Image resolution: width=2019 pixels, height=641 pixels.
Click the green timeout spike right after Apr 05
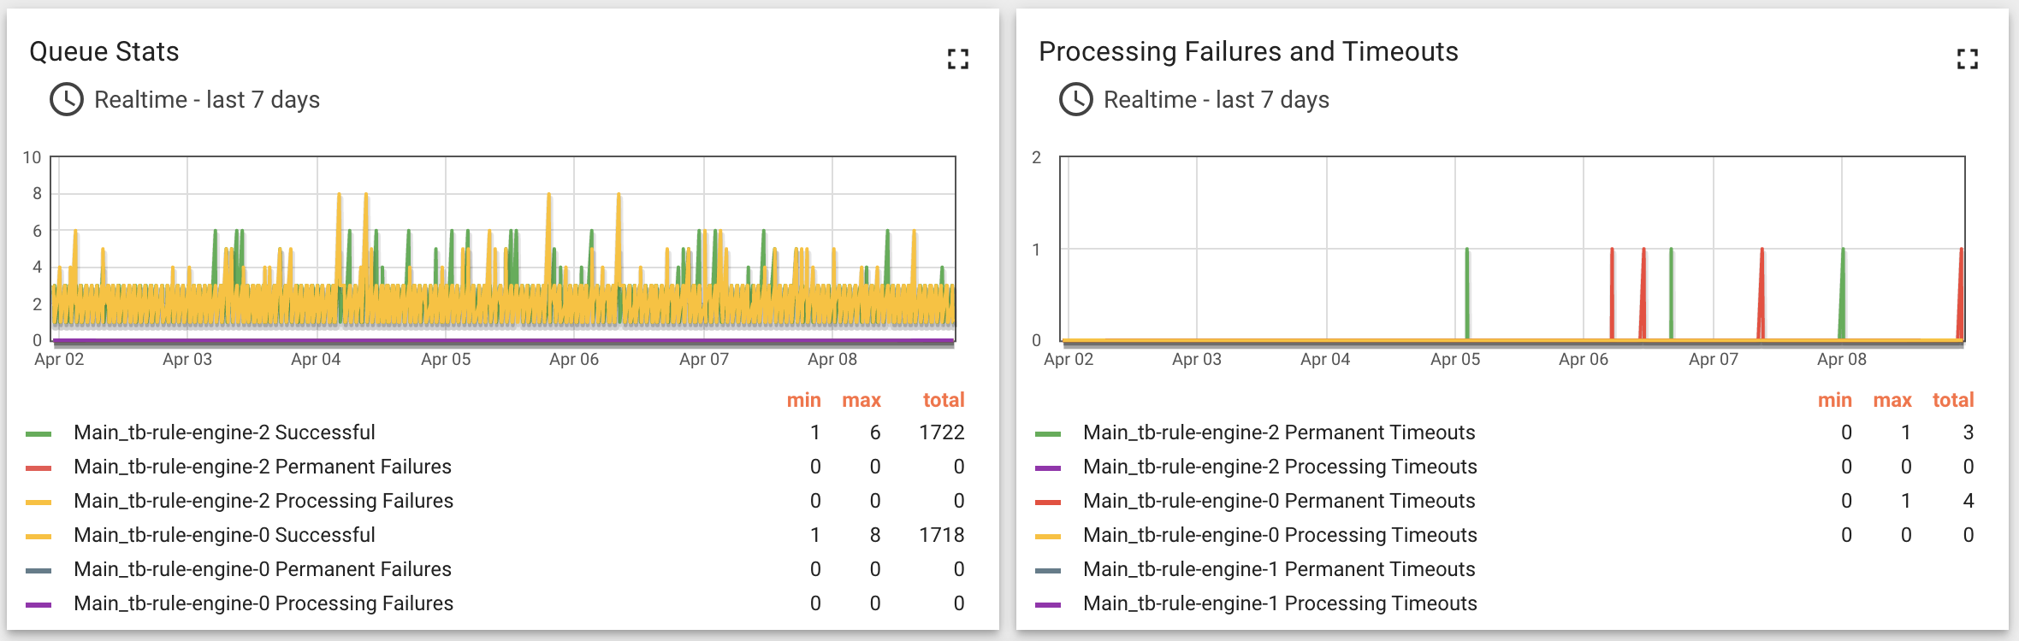click(1467, 294)
